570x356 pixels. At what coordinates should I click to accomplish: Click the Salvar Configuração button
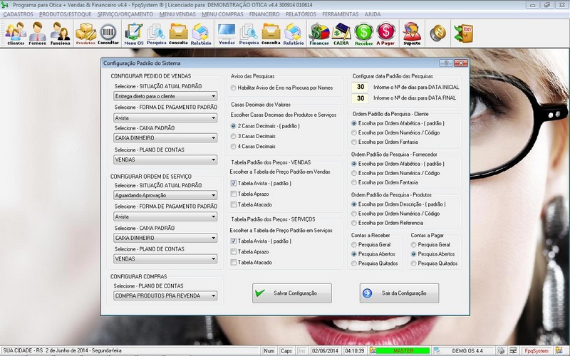[x=292, y=293]
